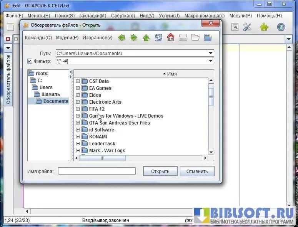Expand the KONAMI folder tree node
The height and width of the screenshot is (227, 298).
[x=78, y=137]
